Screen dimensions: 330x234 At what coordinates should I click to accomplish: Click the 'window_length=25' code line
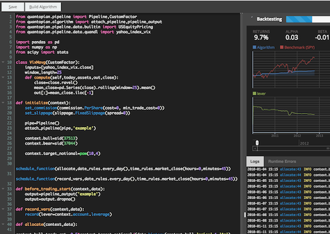[43, 73]
